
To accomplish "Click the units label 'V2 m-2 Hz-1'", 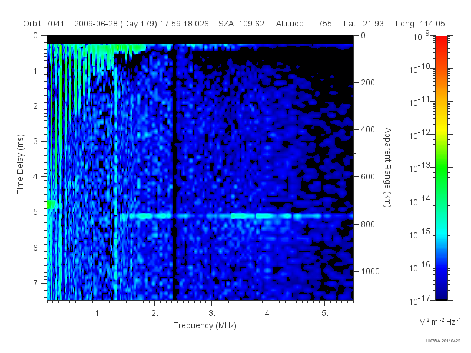I will pos(440,321).
